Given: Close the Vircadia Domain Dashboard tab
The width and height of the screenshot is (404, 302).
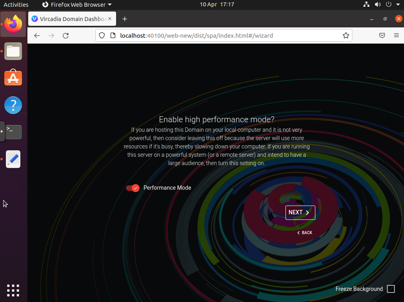Looking at the screenshot, I should [x=110, y=19].
